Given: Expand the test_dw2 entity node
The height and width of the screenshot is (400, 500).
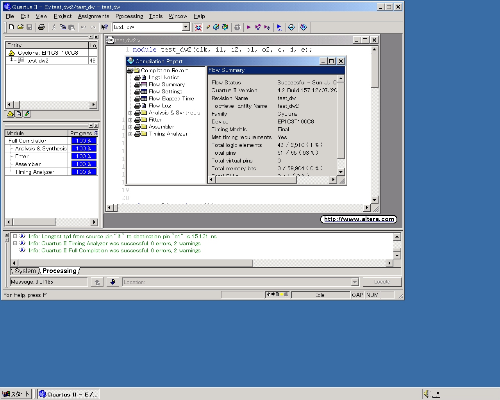Looking at the screenshot, I should point(11,60).
